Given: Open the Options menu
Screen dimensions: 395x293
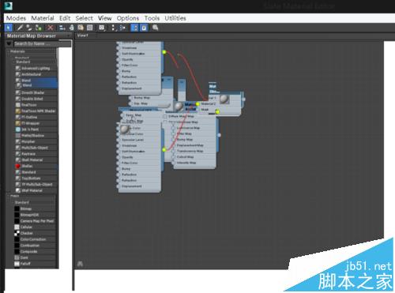Looking at the screenshot, I should point(128,18).
